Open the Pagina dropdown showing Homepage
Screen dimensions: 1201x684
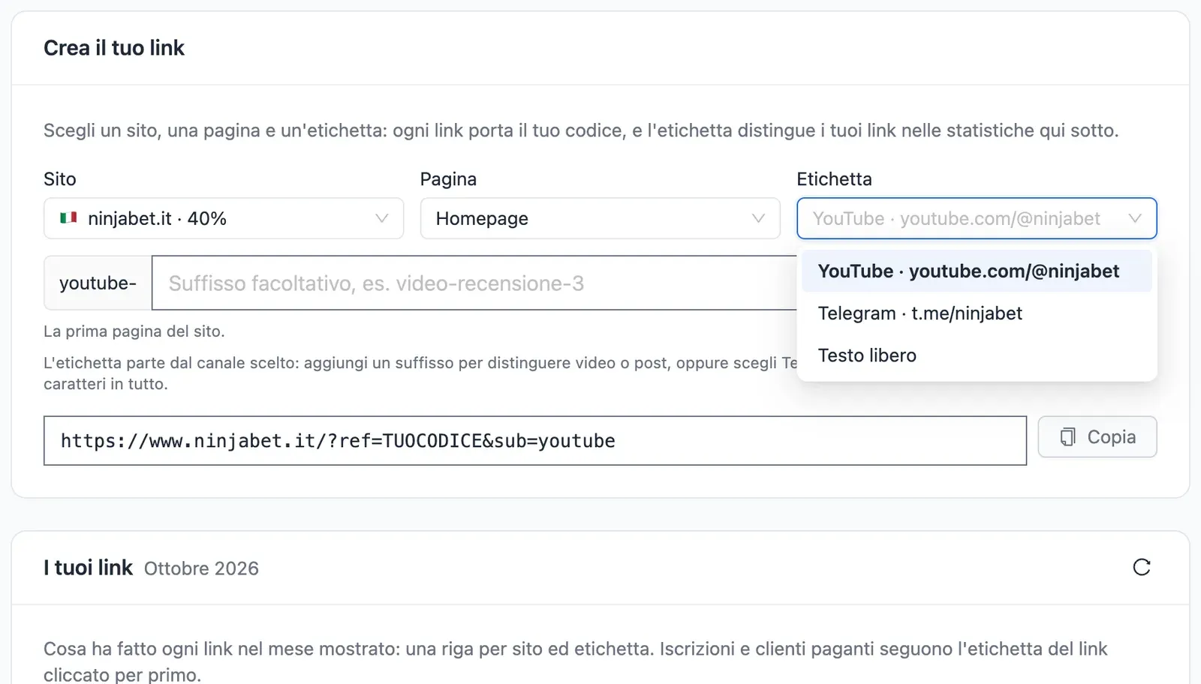600,218
